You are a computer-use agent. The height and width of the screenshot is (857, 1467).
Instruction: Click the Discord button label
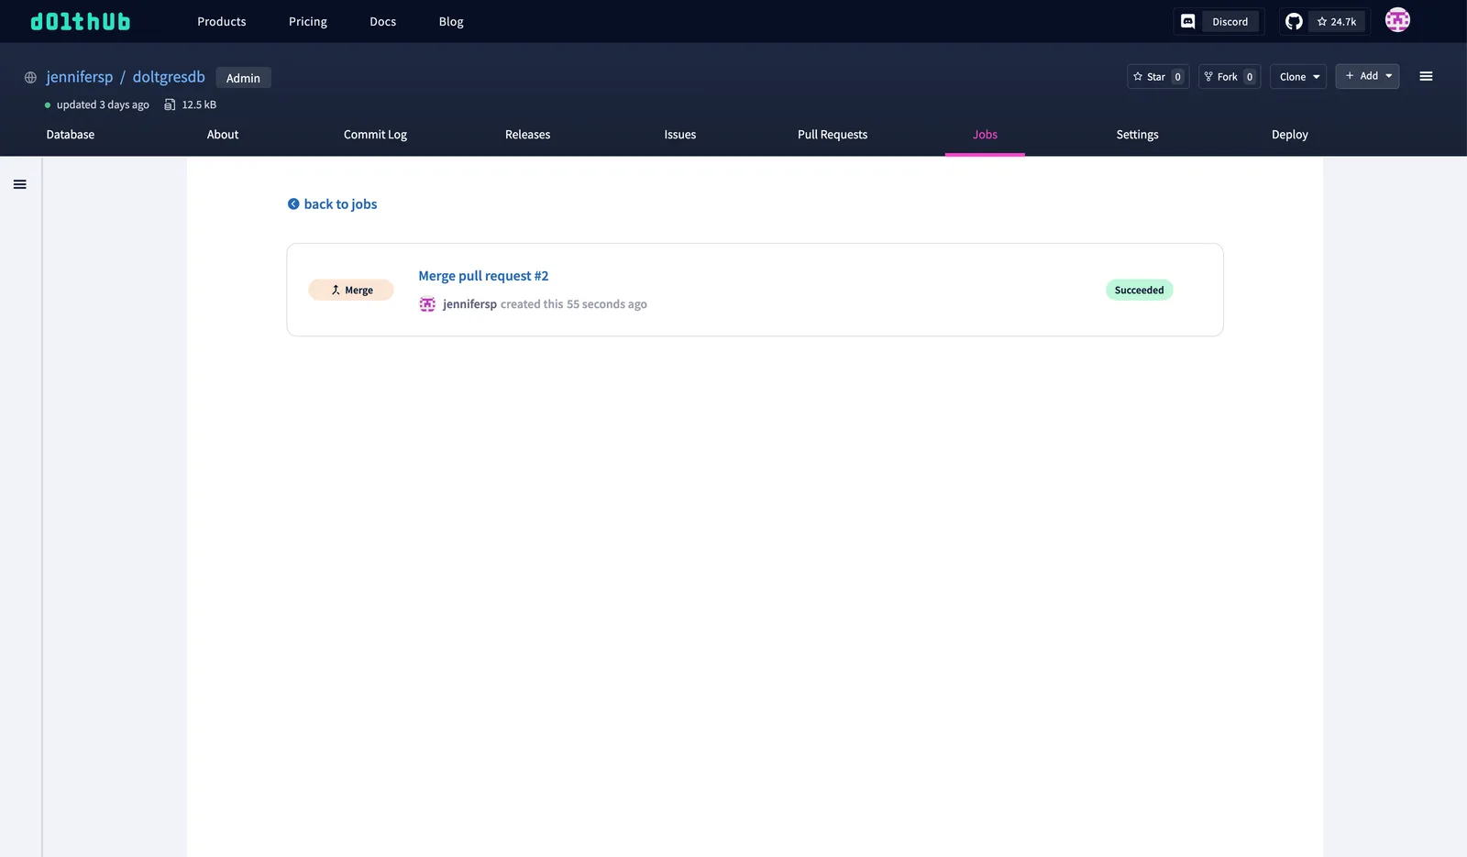pos(1230,22)
